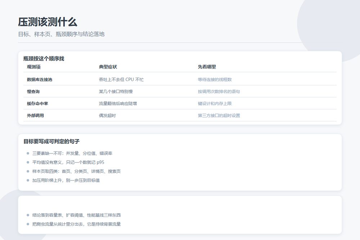Select the subtitle 目标、样本页、瓶颈顺序与结论落地

(x=61, y=34)
